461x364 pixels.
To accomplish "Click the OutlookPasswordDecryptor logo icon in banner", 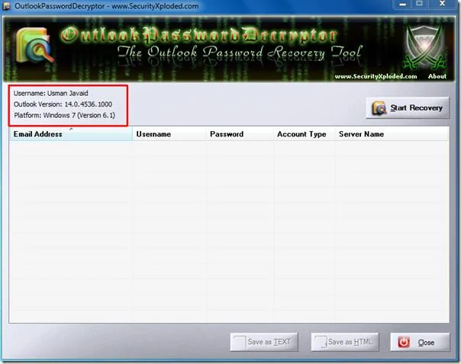I will coord(34,46).
